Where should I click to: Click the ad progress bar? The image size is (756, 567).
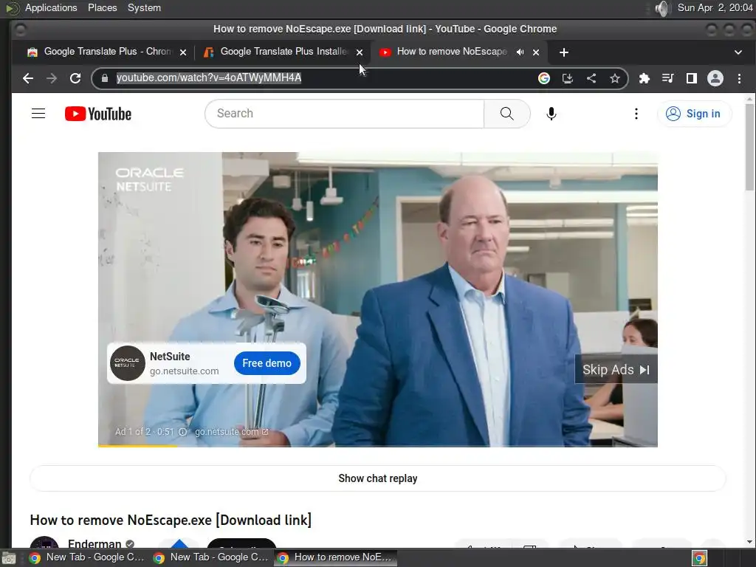tap(377, 446)
